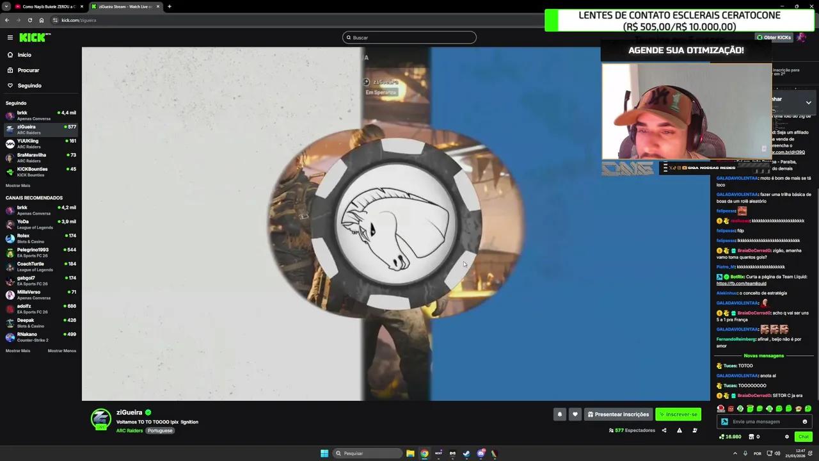Click the report warning triangle under the player
The height and width of the screenshot is (461, 819).
[680, 430]
